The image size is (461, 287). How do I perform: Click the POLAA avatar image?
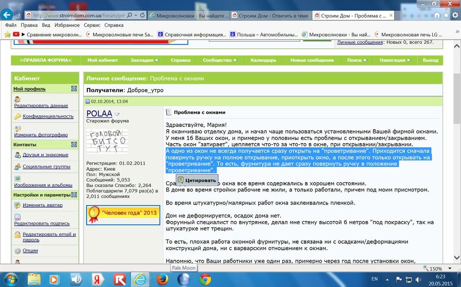(107, 141)
